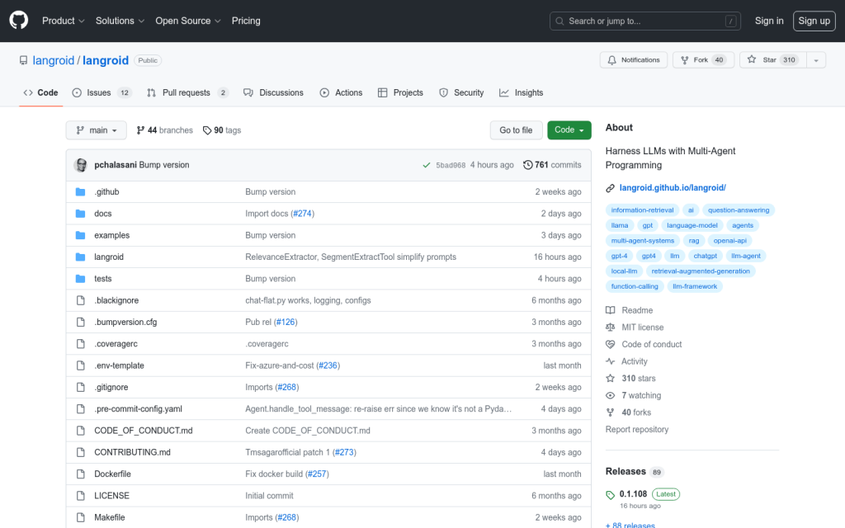This screenshot has width=845, height=528.
Task: Star the repository
Action: click(772, 59)
